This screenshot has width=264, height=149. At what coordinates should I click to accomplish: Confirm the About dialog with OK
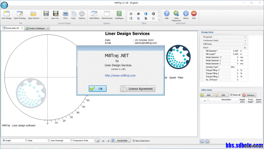98,89
